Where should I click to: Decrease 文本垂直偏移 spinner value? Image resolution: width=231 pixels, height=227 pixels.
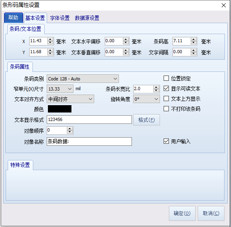126,54
